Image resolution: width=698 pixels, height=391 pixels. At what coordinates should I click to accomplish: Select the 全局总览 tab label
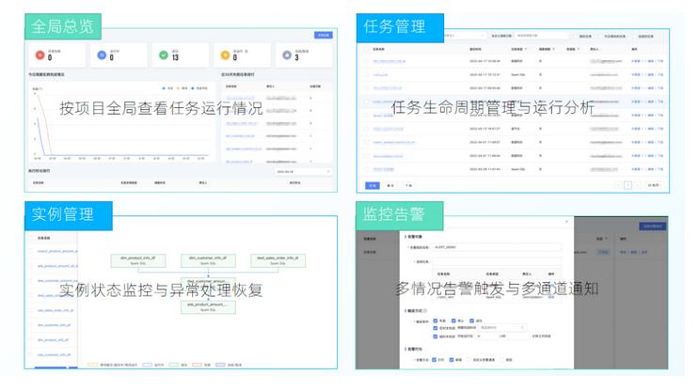tap(62, 25)
